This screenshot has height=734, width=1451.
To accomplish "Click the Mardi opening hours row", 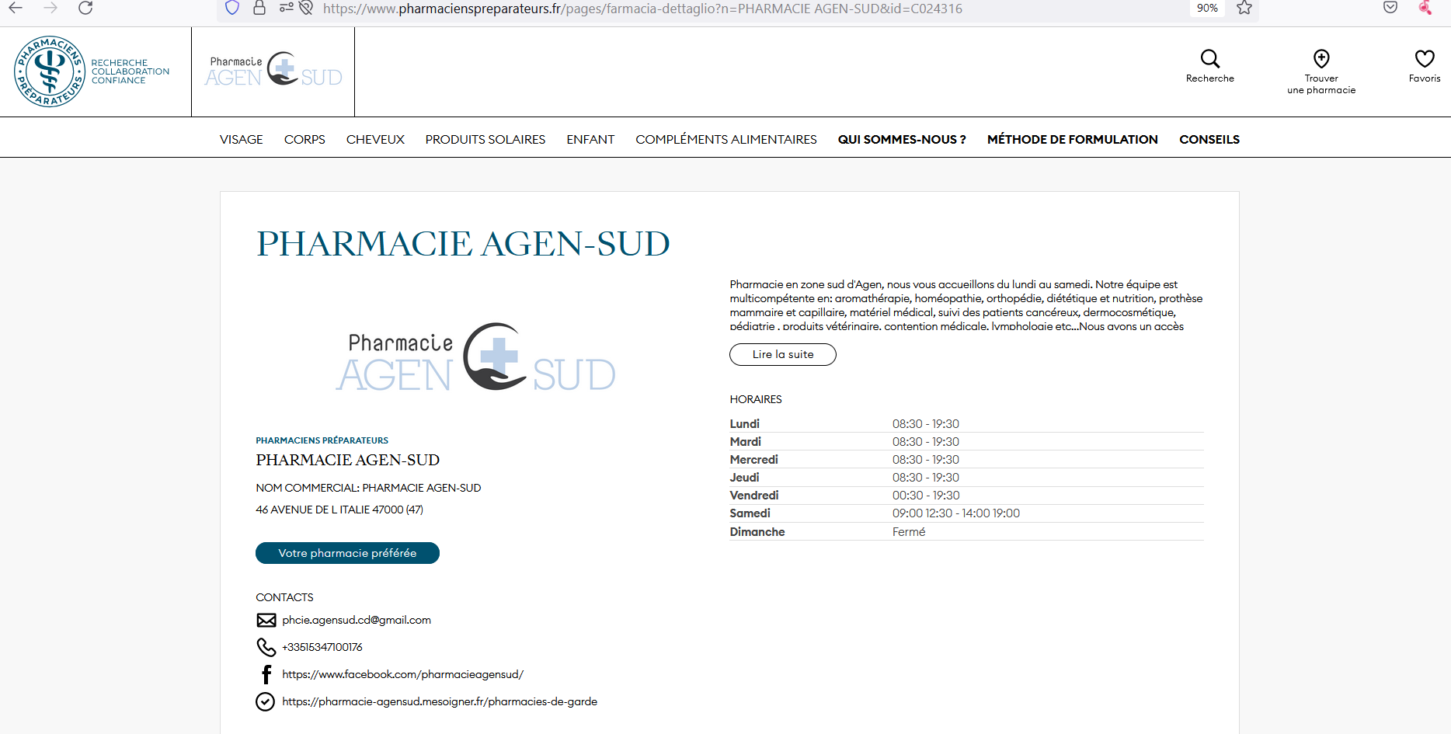I will click(x=966, y=442).
